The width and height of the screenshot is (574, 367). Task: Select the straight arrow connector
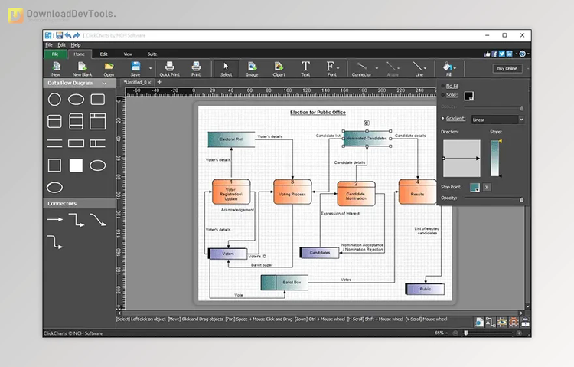point(55,220)
